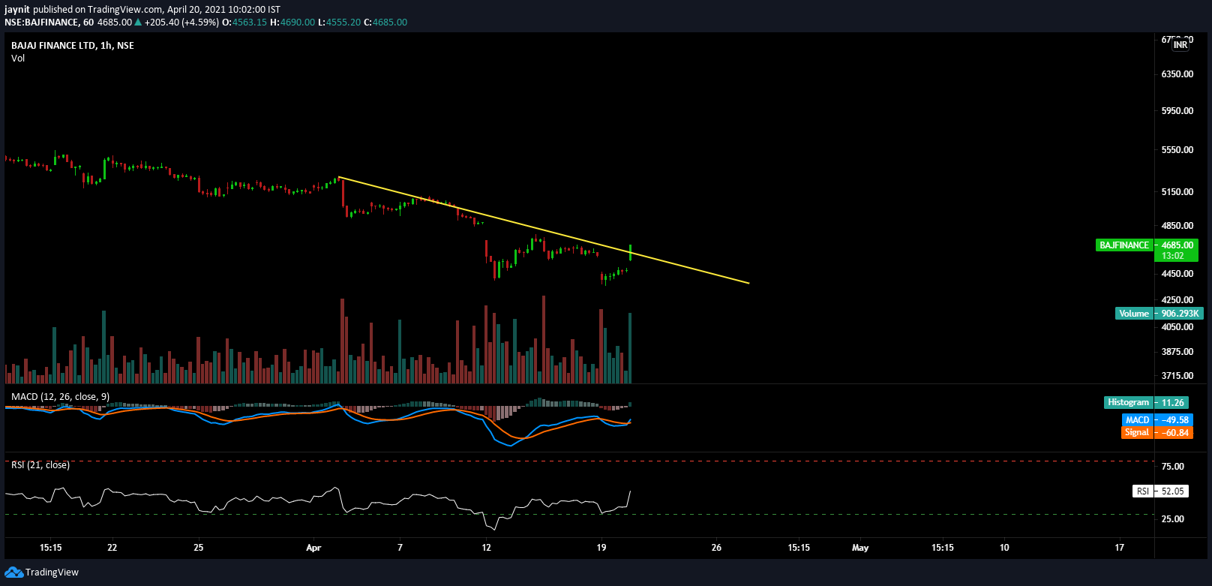Click the 26 date label on time axis
The image size is (1212, 586).
[x=716, y=548]
